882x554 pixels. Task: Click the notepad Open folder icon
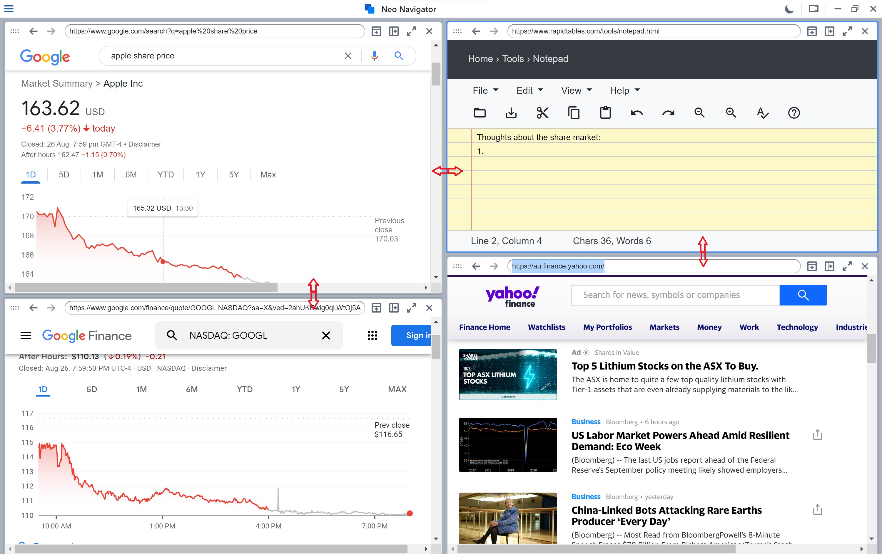point(480,113)
